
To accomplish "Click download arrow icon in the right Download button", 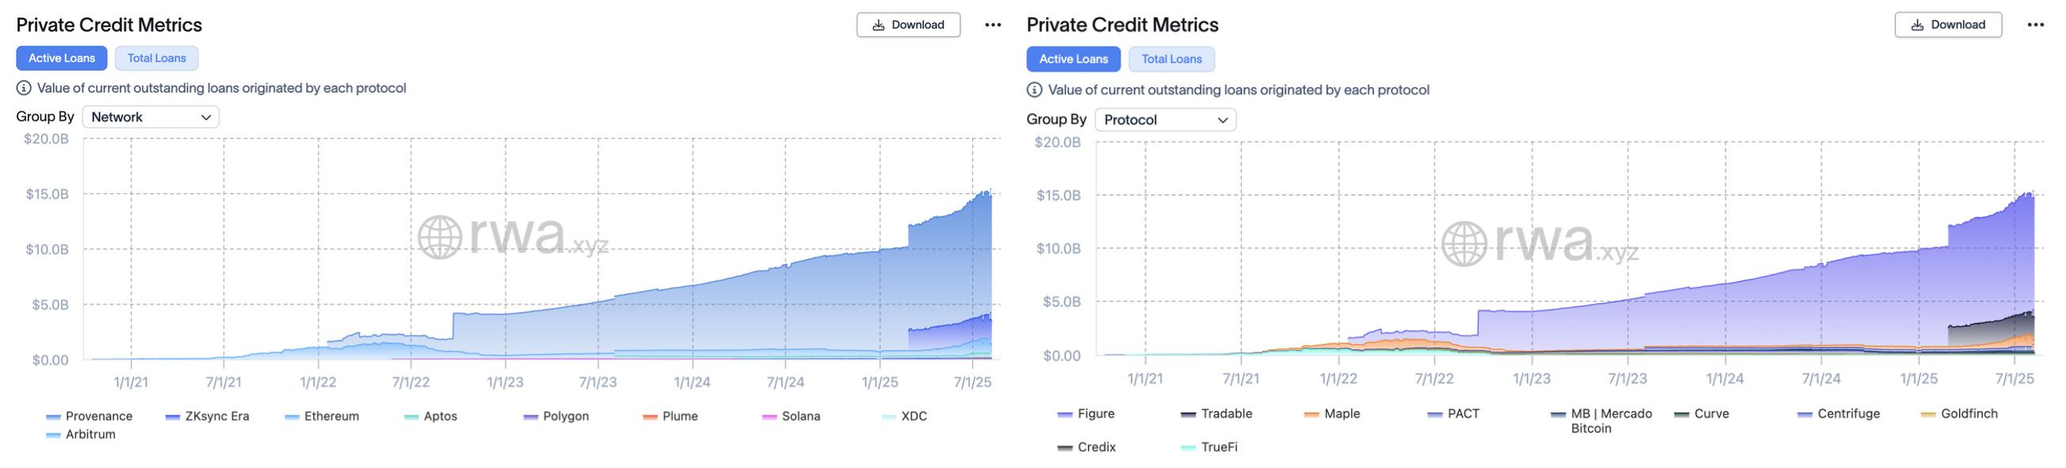I will (x=1918, y=25).
